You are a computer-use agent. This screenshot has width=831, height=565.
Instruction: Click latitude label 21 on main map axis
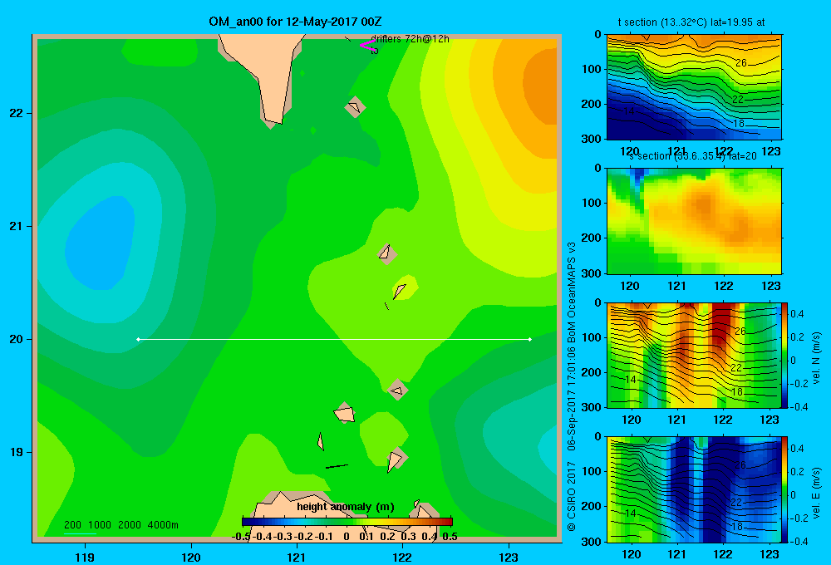(17, 226)
